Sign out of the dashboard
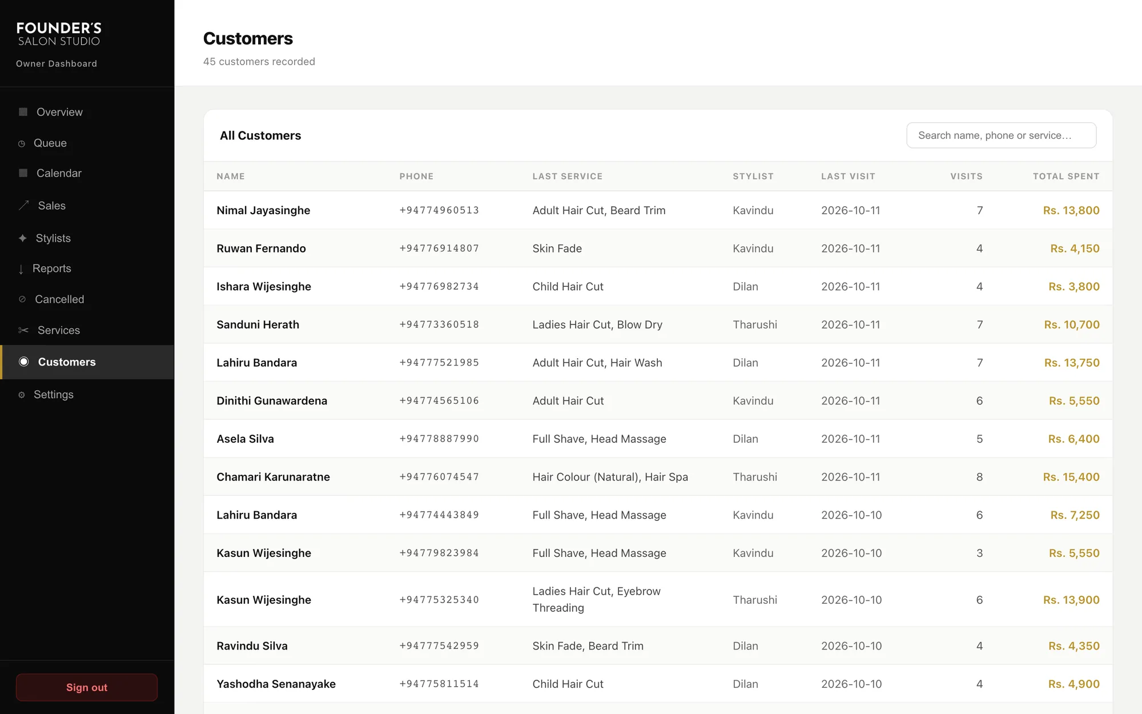Image resolution: width=1142 pixels, height=714 pixels. point(87,687)
